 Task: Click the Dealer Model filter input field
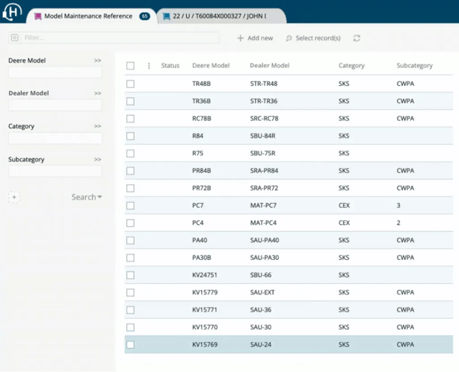tap(55, 105)
